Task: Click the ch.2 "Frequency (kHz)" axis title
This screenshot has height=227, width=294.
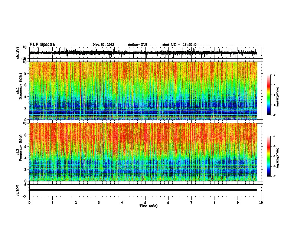Action: [x=20, y=148]
